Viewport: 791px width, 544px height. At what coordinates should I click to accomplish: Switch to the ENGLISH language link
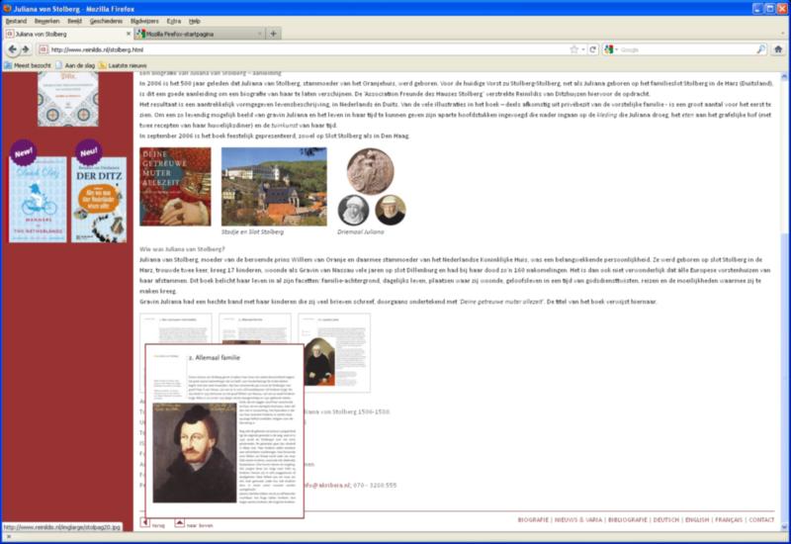[x=697, y=520]
